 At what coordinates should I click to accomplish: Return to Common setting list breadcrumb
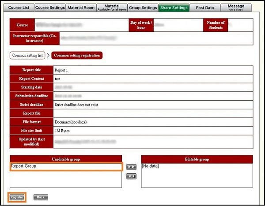coord(27,56)
